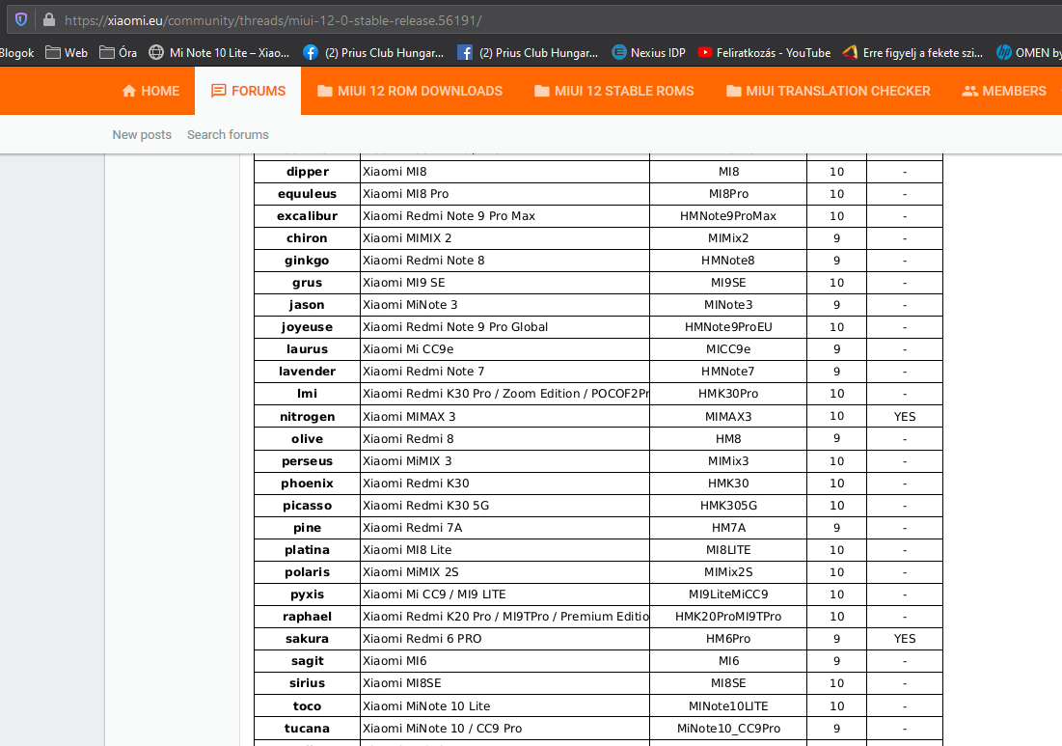Viewport: 1062px width, 746px height.
Task: Click the padlock site security icon
Action: 49,19
